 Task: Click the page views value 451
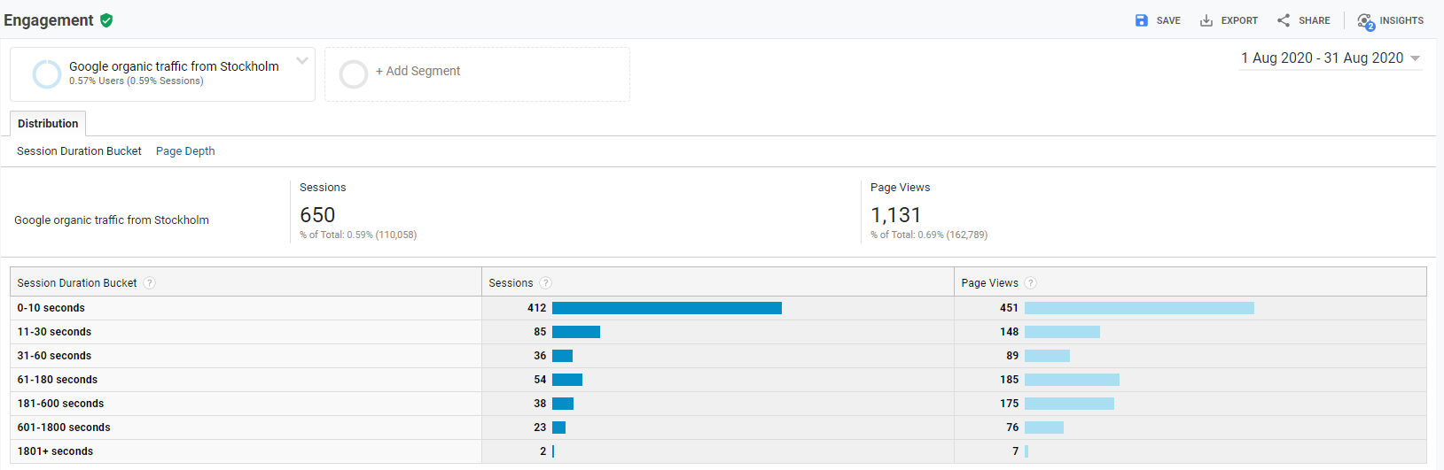pyautogui.click(x=1009, y=308)
